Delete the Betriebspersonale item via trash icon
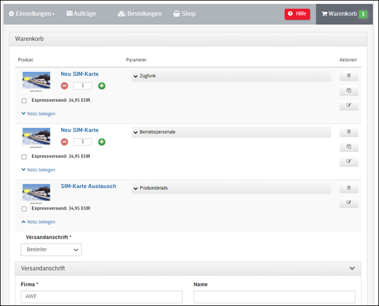Viewport: 379px width, 306px height. click(x=349, y=132)
